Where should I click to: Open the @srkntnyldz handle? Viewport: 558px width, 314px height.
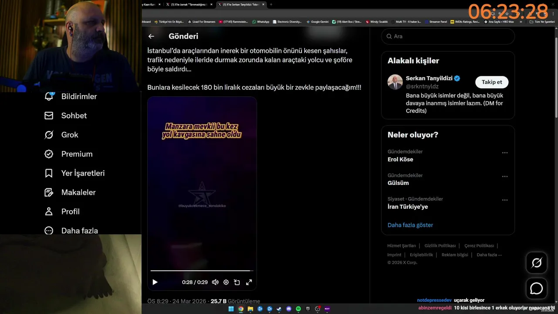(x=422, y=86)
